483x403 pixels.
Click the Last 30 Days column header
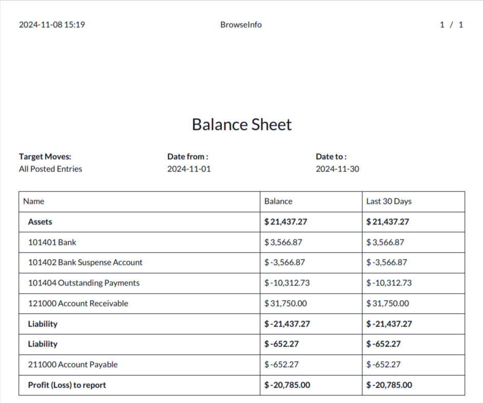[x=389, y=201]
